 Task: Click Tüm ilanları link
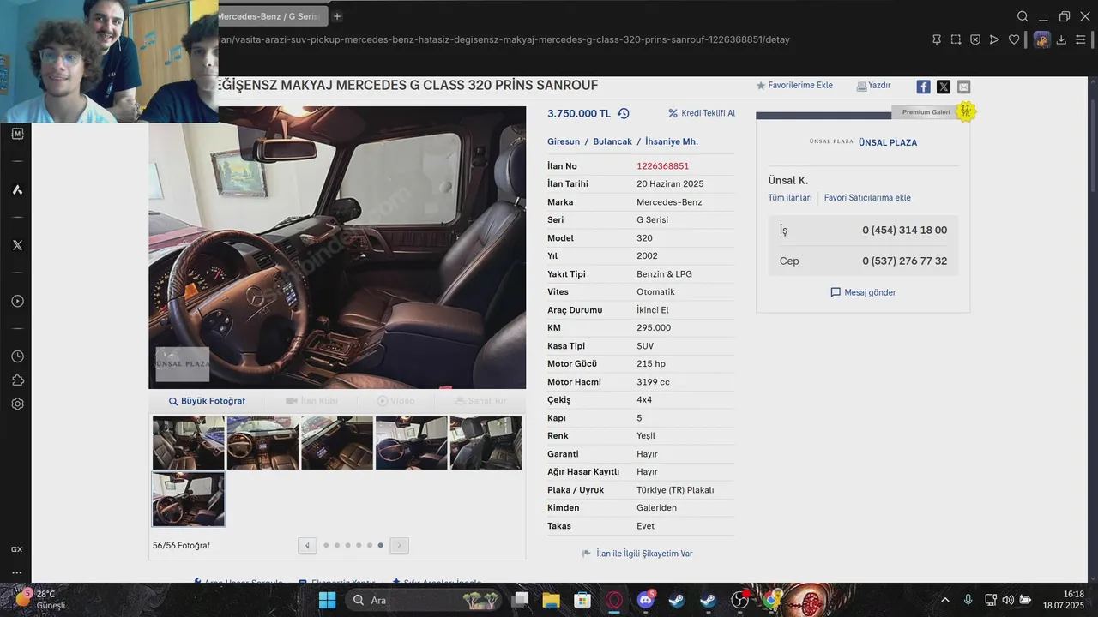point(790,197)
